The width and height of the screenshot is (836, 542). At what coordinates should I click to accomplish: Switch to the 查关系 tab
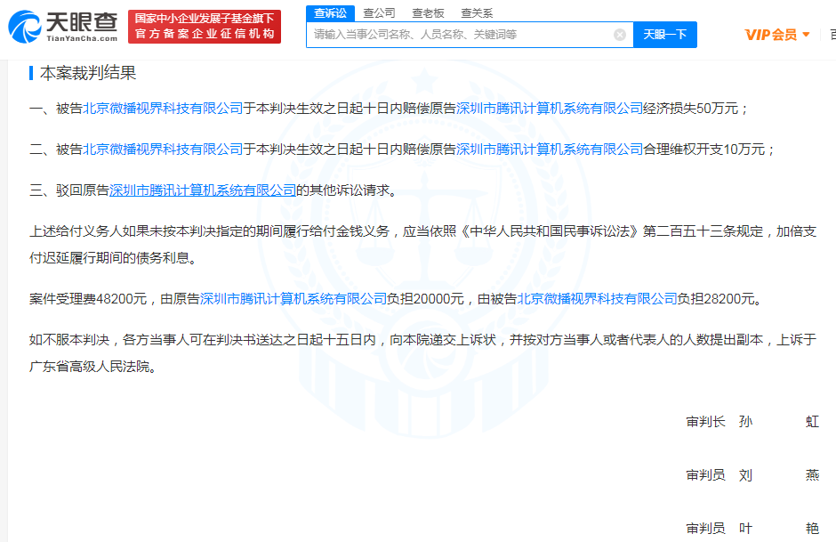pyautogui.click(x=477, y=12)
